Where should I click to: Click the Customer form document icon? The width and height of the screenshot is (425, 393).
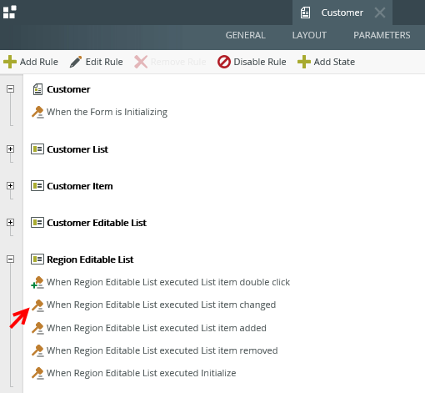37,89
